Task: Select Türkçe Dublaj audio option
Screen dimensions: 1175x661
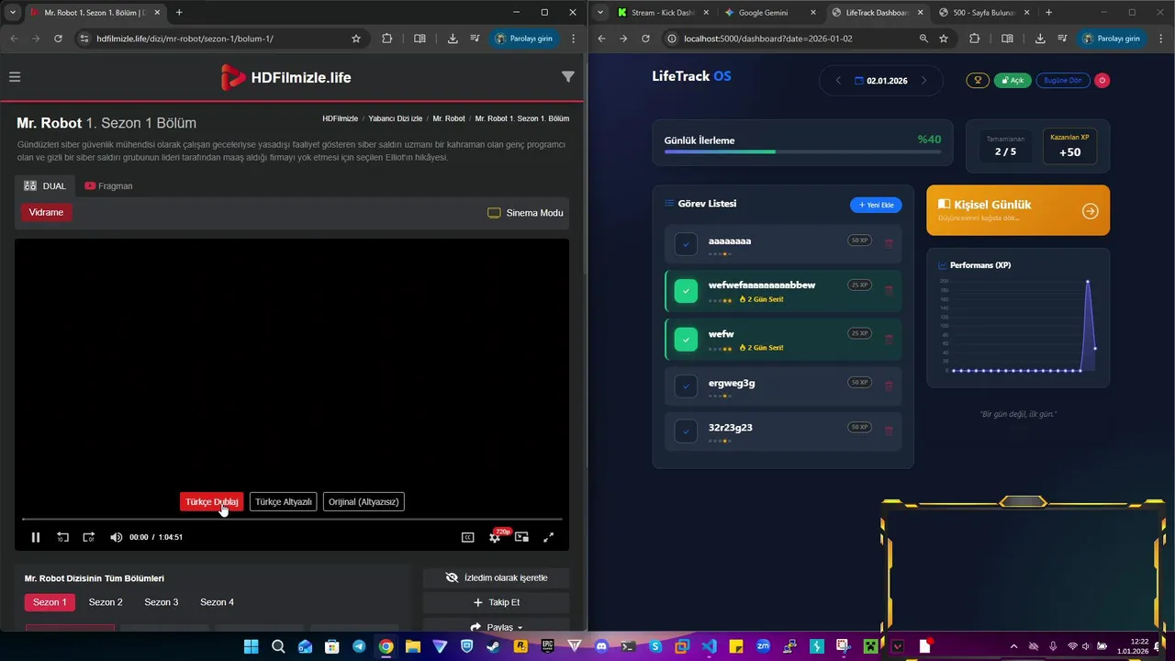Action: (212, 502)
